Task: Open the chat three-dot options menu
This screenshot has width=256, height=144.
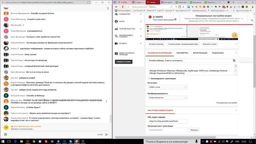Action: click(x=108, y=8)
